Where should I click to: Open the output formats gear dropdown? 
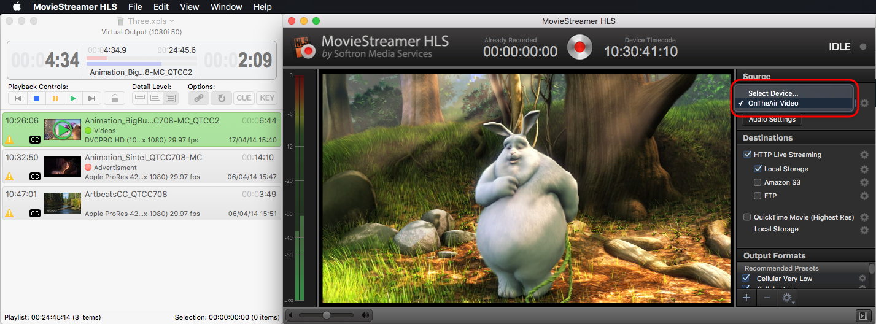787,298
